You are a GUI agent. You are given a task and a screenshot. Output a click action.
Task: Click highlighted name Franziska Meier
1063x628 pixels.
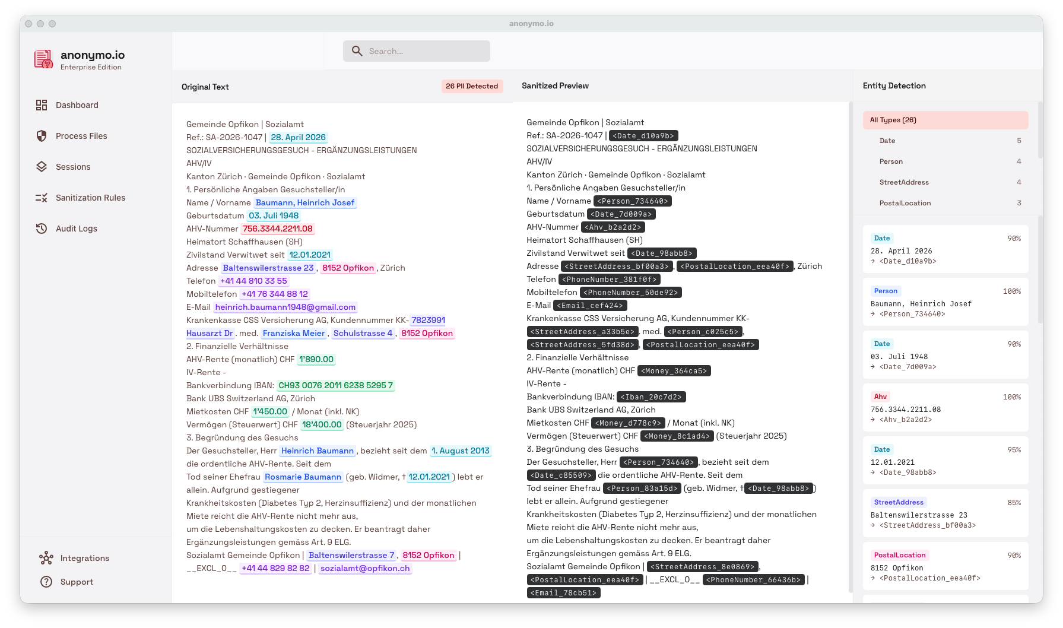[294, 333]
